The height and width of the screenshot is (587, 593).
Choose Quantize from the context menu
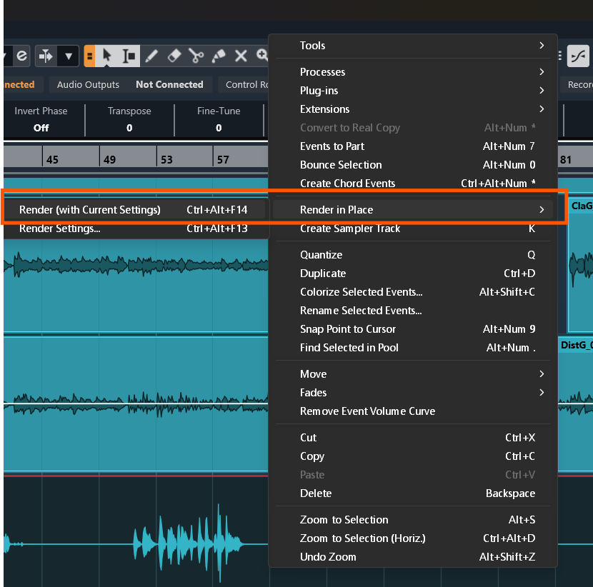tap(413, 254)
